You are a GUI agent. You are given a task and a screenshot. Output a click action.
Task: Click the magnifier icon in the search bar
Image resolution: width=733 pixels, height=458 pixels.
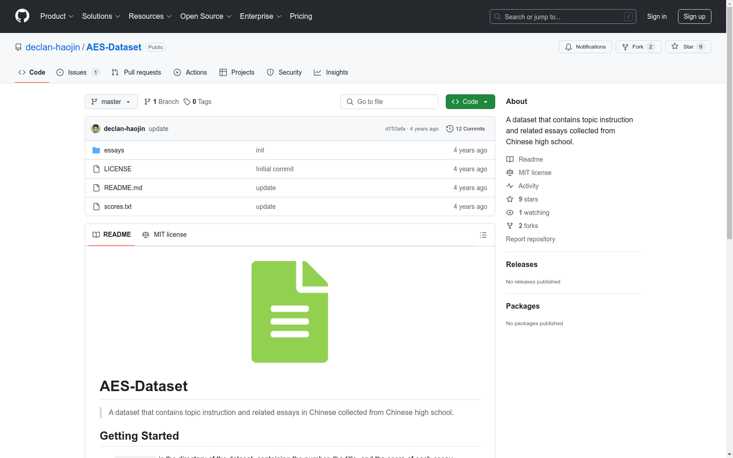(x=498, y=16)
